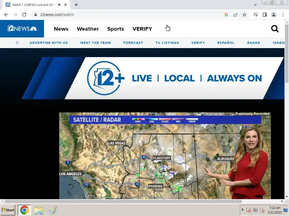Viewport: 289px width, 216px height.
Task: Expand tab search chevron
Action: [255, 5]
